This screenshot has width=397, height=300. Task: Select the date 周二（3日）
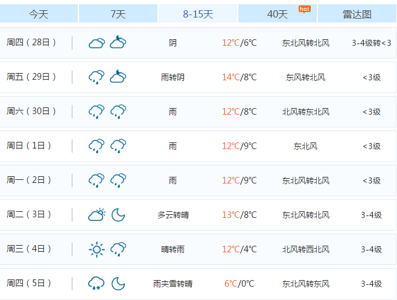pos(28,215)
